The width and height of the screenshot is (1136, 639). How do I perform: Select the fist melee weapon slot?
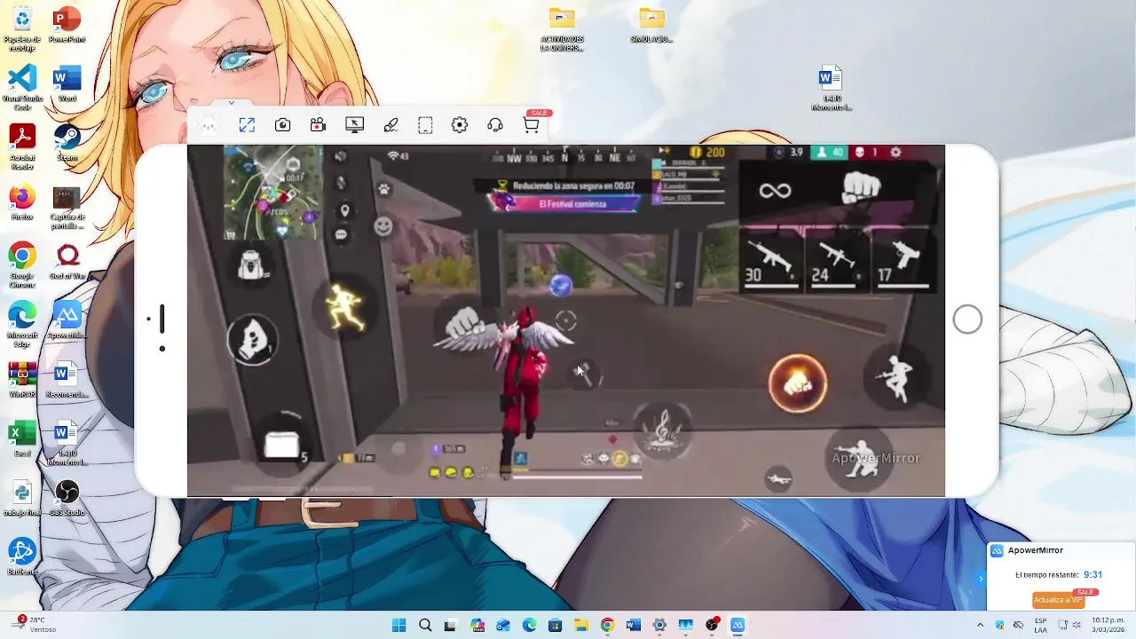[861, 188]
